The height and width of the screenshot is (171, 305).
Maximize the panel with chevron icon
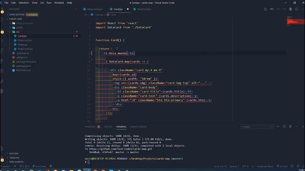click(296, 127)
